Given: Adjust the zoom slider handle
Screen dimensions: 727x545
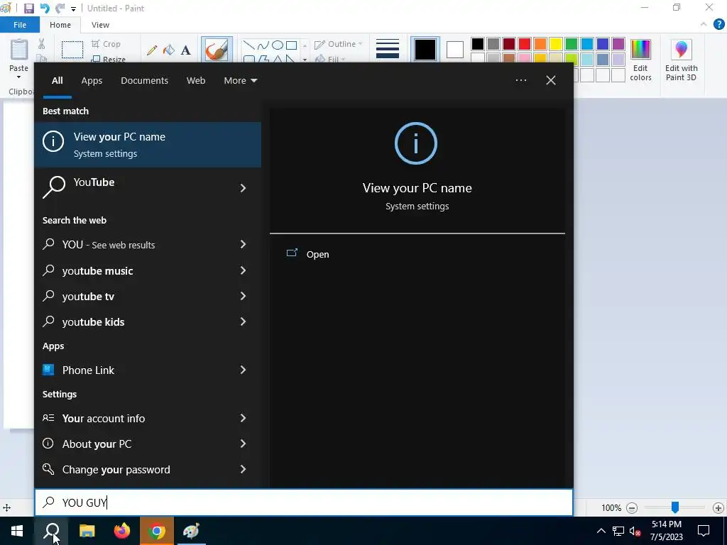Looking at the screenshot, I should tap(675, 507).
